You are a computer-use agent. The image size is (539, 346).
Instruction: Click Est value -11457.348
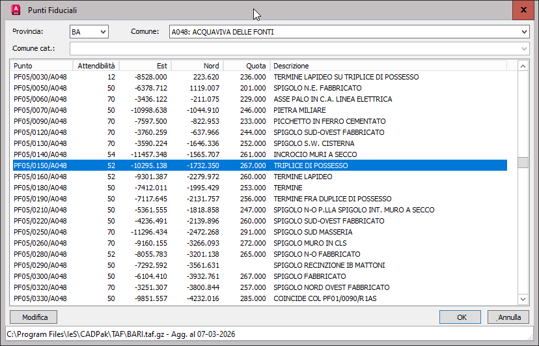pyautogui.click(x=149, y=154)
